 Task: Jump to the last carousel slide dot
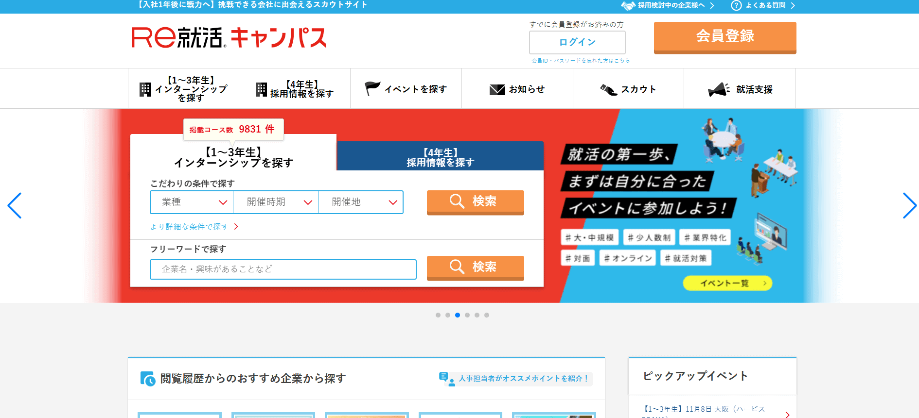tap(487, 315)
